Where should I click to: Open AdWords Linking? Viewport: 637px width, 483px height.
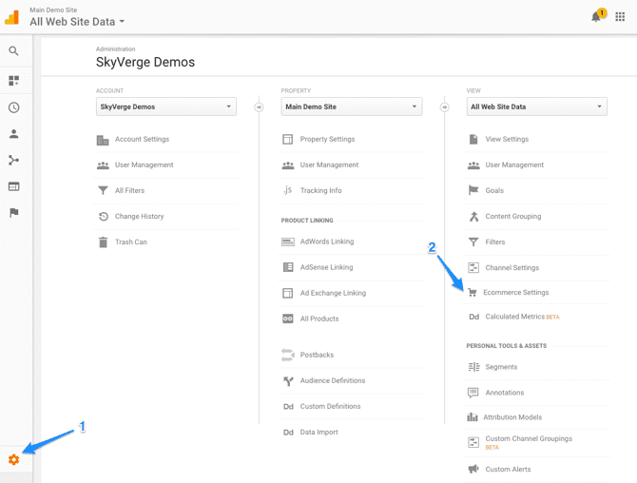coord(326,242)
